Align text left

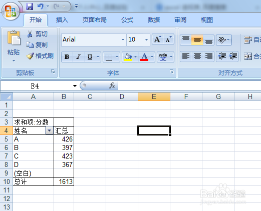186,56
